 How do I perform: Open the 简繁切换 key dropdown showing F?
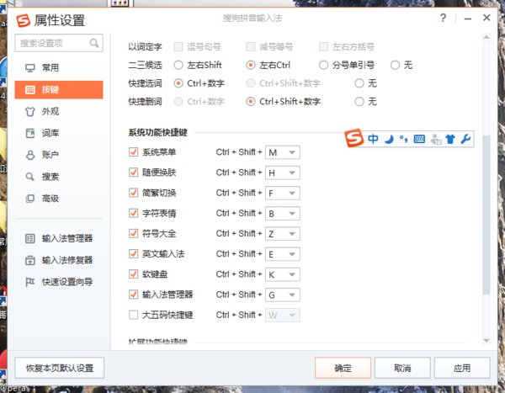tap(283, 194)
